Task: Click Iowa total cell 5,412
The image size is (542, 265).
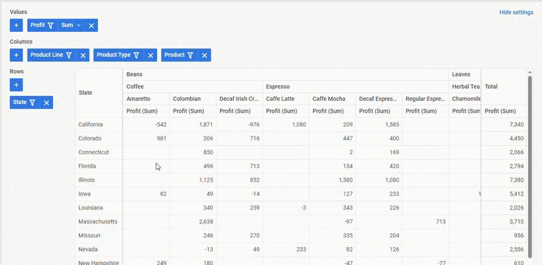Action: click(x=504, y=194)
